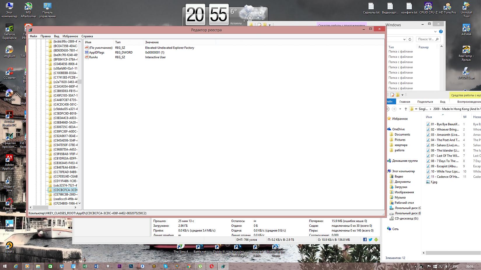
Task: Click the Explorer help question mark icon
Action: (441, 31)
